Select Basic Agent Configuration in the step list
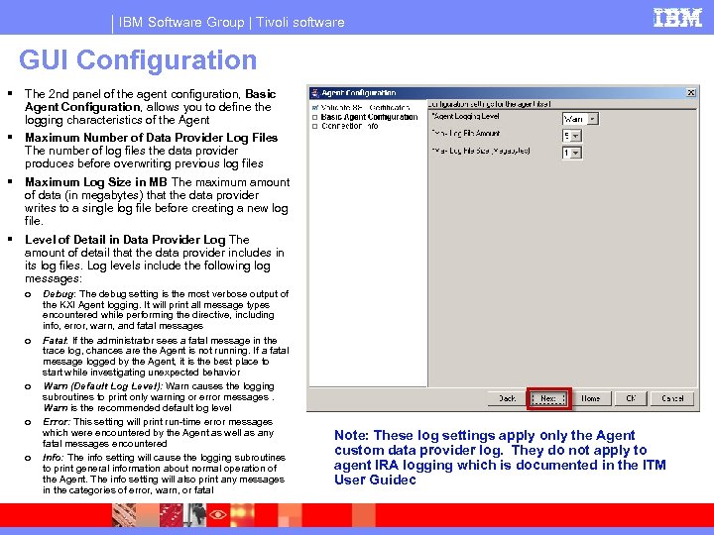The height and width of the screenshot is (535, 714). [369, 117]
